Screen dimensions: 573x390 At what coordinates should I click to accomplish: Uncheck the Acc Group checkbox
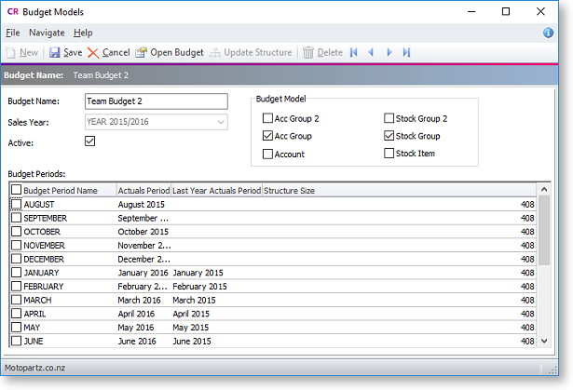[267, 136]
